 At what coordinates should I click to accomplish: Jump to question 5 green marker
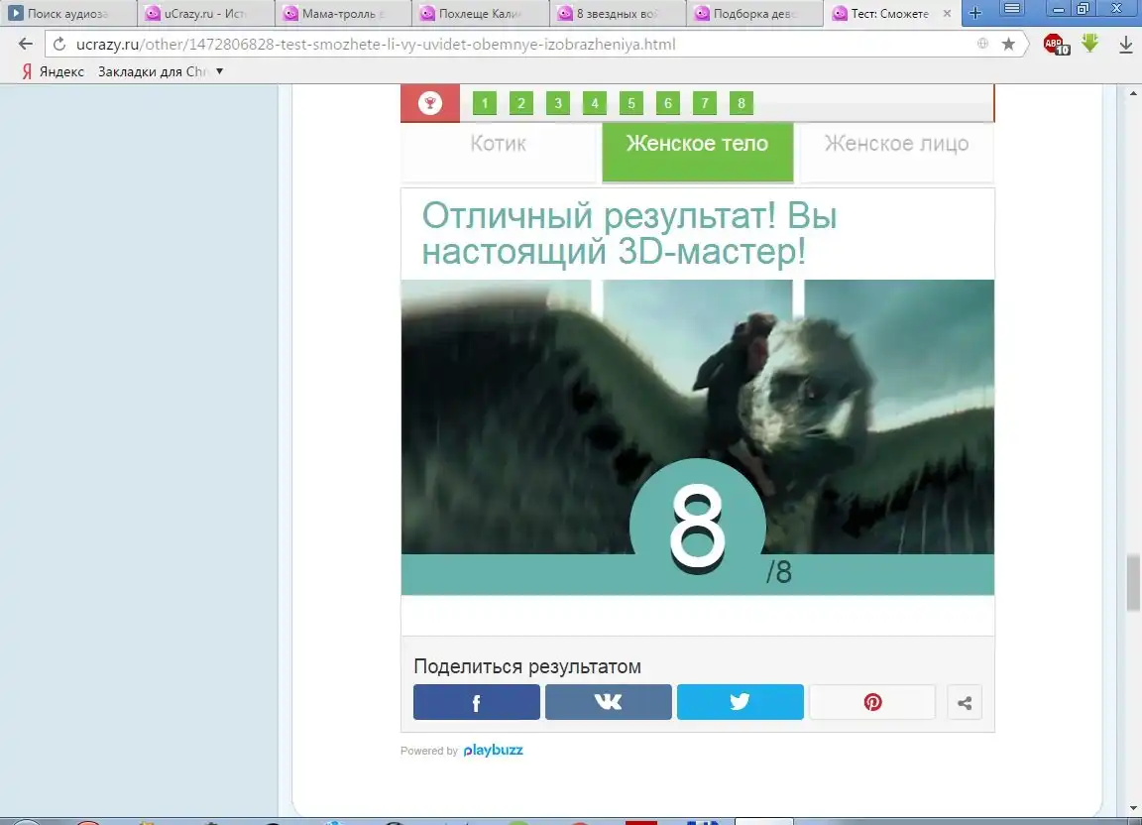click(630, 103)
